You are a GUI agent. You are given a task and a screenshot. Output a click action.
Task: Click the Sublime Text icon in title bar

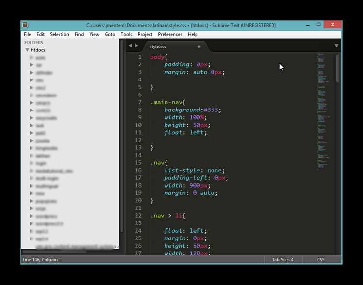[x=25, y=25]
